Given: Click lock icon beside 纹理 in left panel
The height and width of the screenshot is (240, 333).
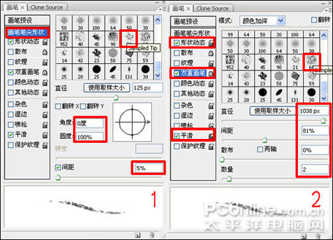Looking at the screenshot, I should pos(44,62).
